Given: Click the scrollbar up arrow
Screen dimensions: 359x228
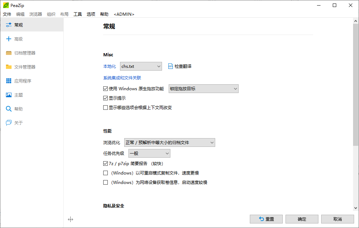Looking at the screenshot, I should tap(356, 21).
